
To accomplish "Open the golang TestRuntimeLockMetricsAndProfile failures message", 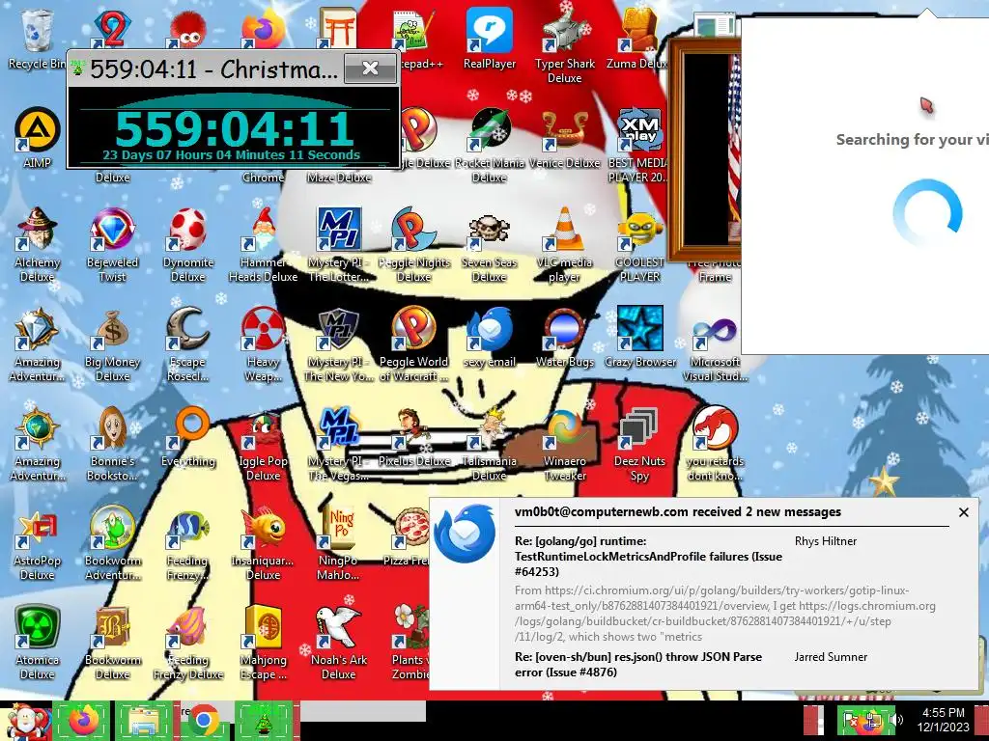I will (648, 557).
